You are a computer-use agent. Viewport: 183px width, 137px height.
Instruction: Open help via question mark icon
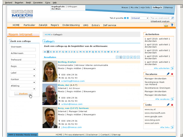(172, 25)
